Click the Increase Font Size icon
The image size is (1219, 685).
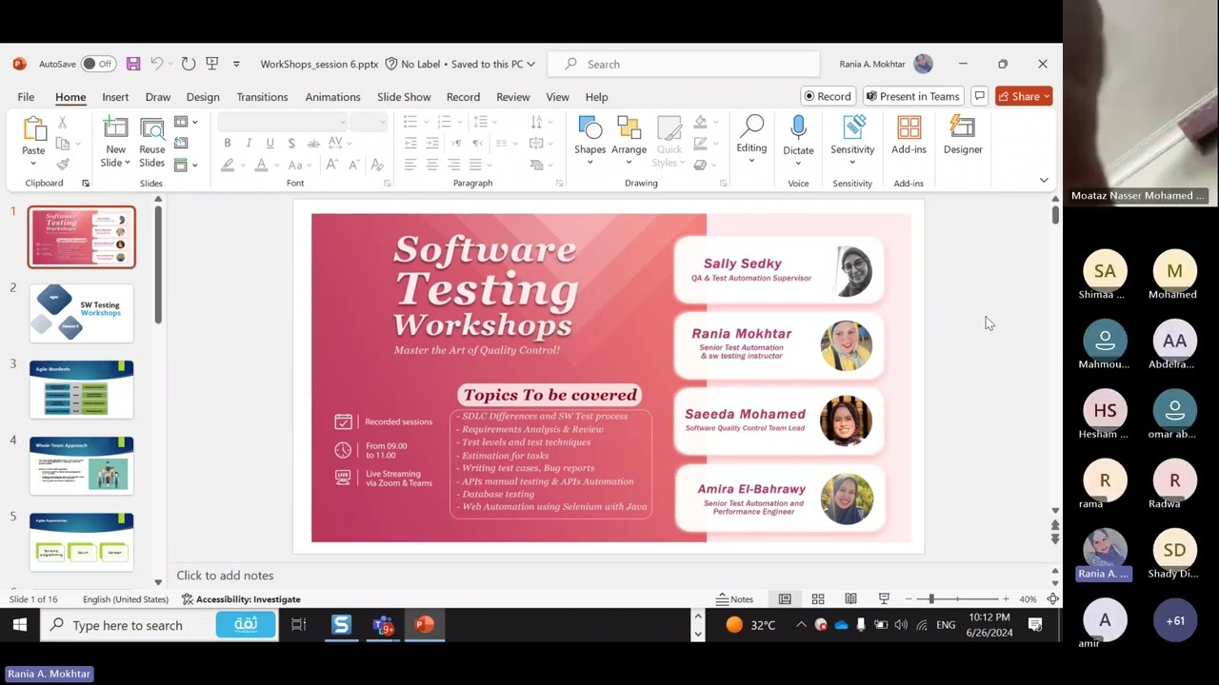click(331, 166)
